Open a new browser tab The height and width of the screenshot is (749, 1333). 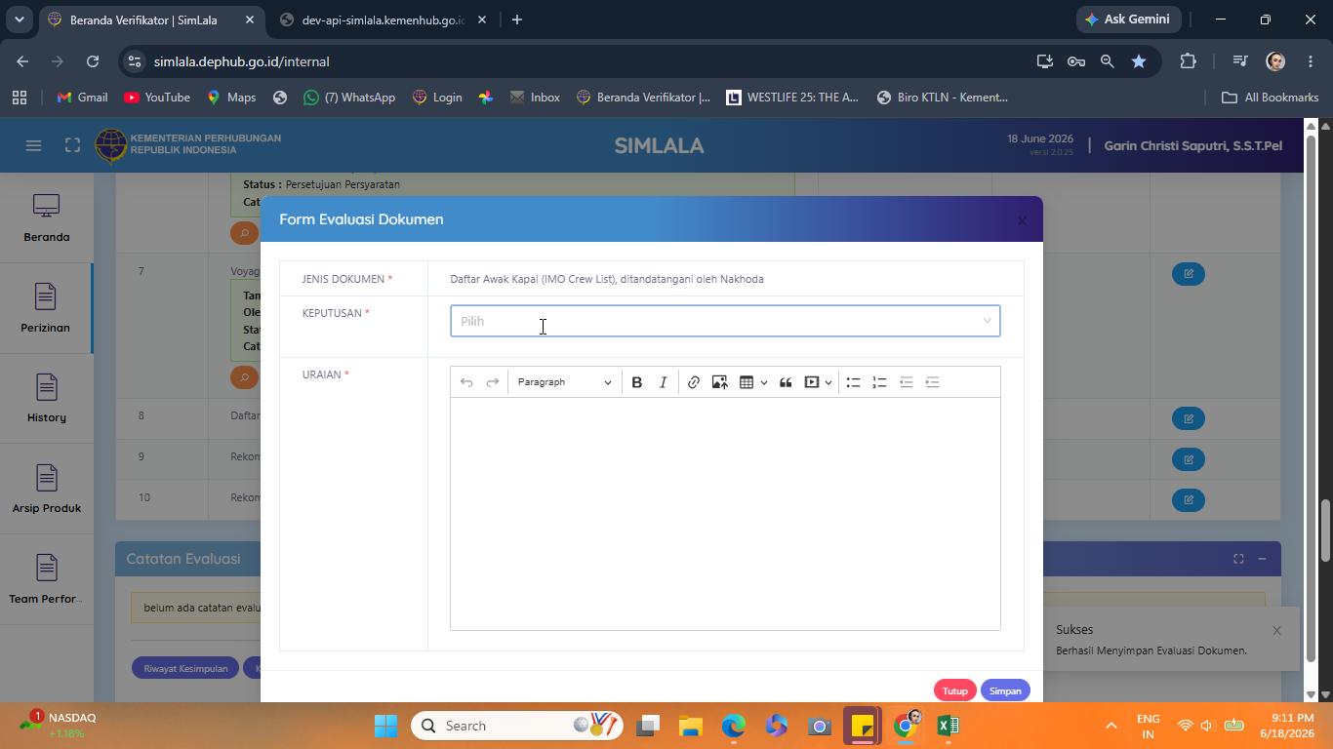[x=517, y=20]
